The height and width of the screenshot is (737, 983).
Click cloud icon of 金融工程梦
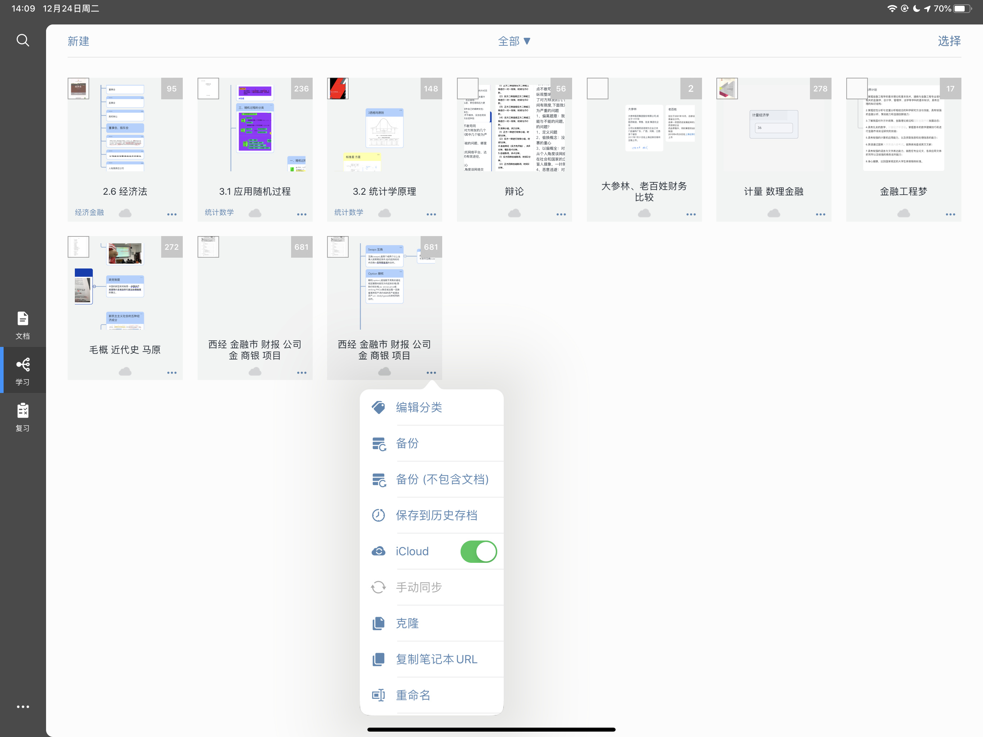click(x=903, y=213)
